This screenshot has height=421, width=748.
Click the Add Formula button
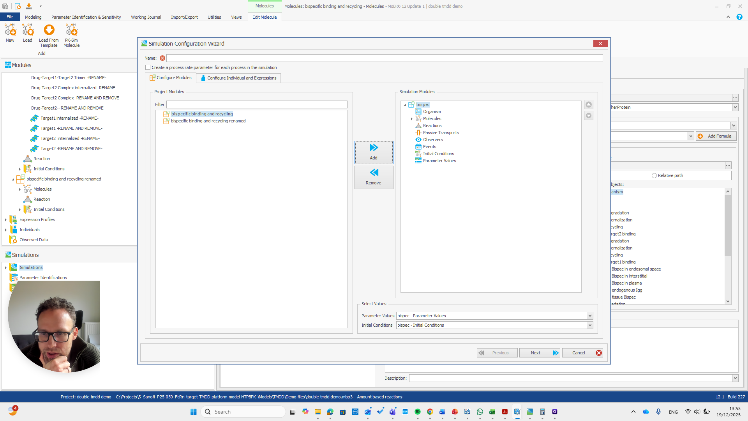[716, 136]
